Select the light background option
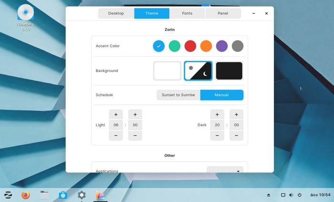The width and height of the screenshot is (334, 202). (x=167, y=71)
